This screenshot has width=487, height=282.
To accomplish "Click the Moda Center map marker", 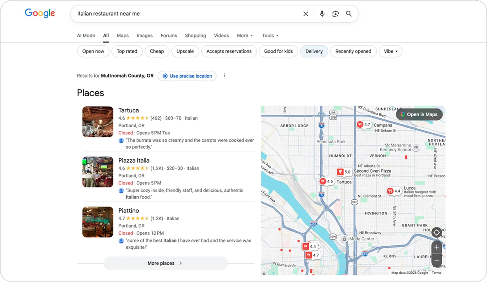I will (x=344, y=239).
